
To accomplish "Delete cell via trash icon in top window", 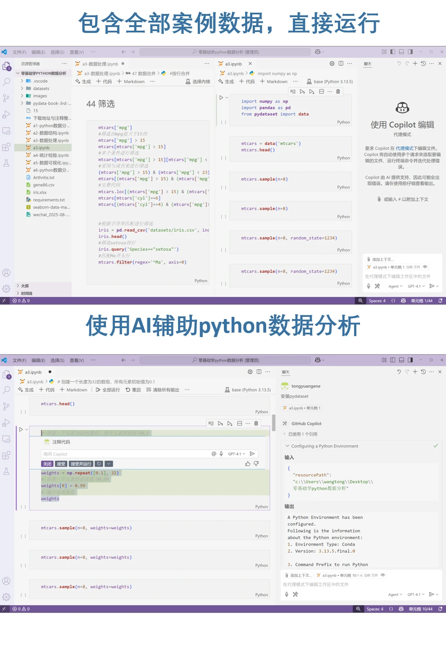I will 338,91.
